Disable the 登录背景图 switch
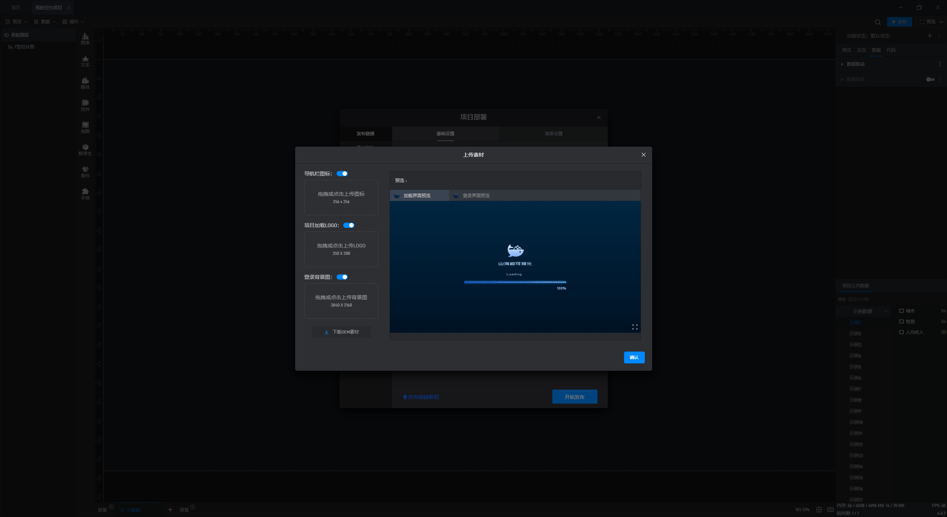The width and height of the screenshot is (947, 517). pos(342,277)
